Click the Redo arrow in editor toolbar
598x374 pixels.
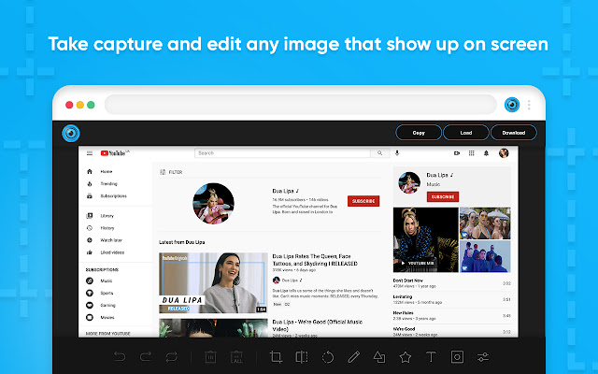(x=146, y=357)
